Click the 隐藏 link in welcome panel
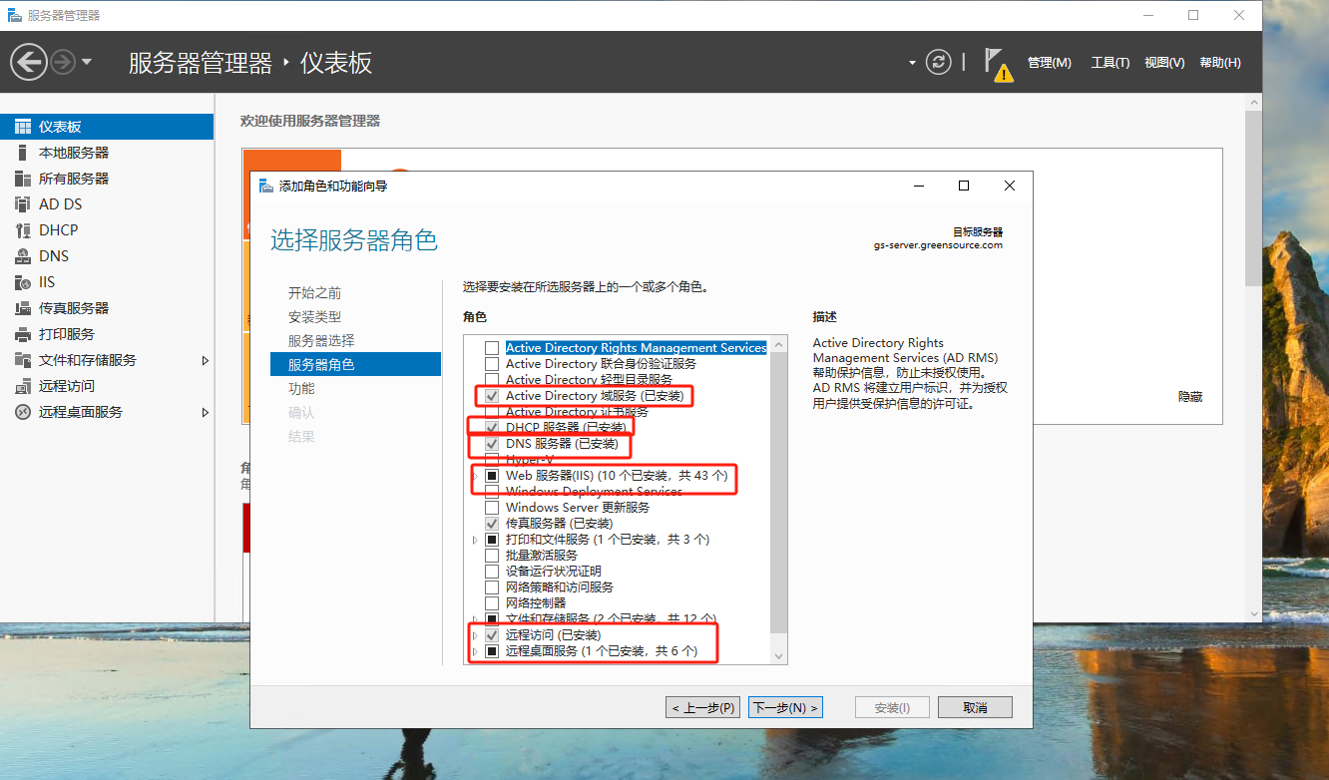 [x=1190, y=397]
